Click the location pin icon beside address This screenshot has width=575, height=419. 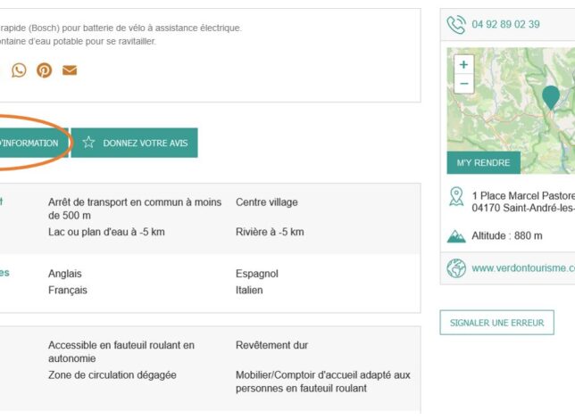[x=456, y=196]
